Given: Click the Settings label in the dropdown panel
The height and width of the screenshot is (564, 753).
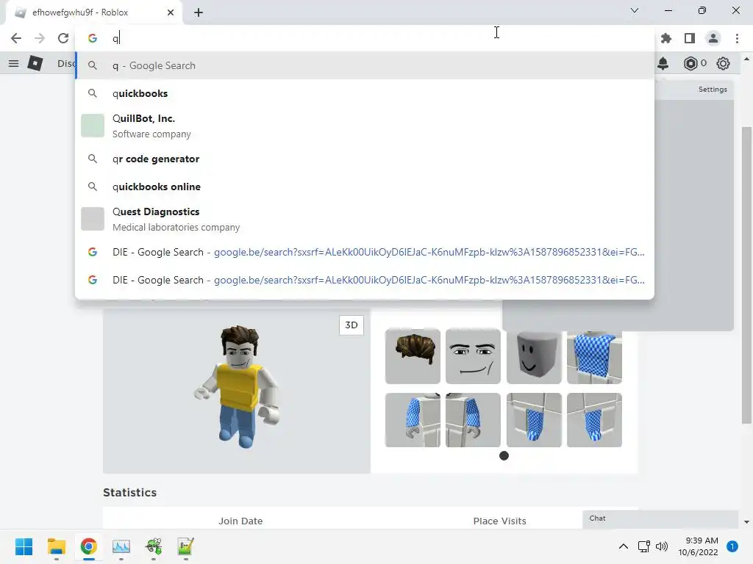Looking at the screenshot, I should tap(713, 90).
